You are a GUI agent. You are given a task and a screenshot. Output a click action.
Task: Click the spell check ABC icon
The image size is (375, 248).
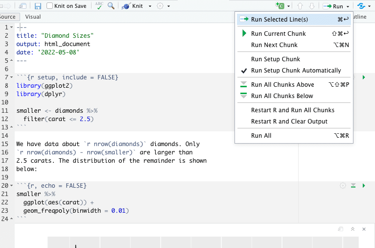point(99,6)
